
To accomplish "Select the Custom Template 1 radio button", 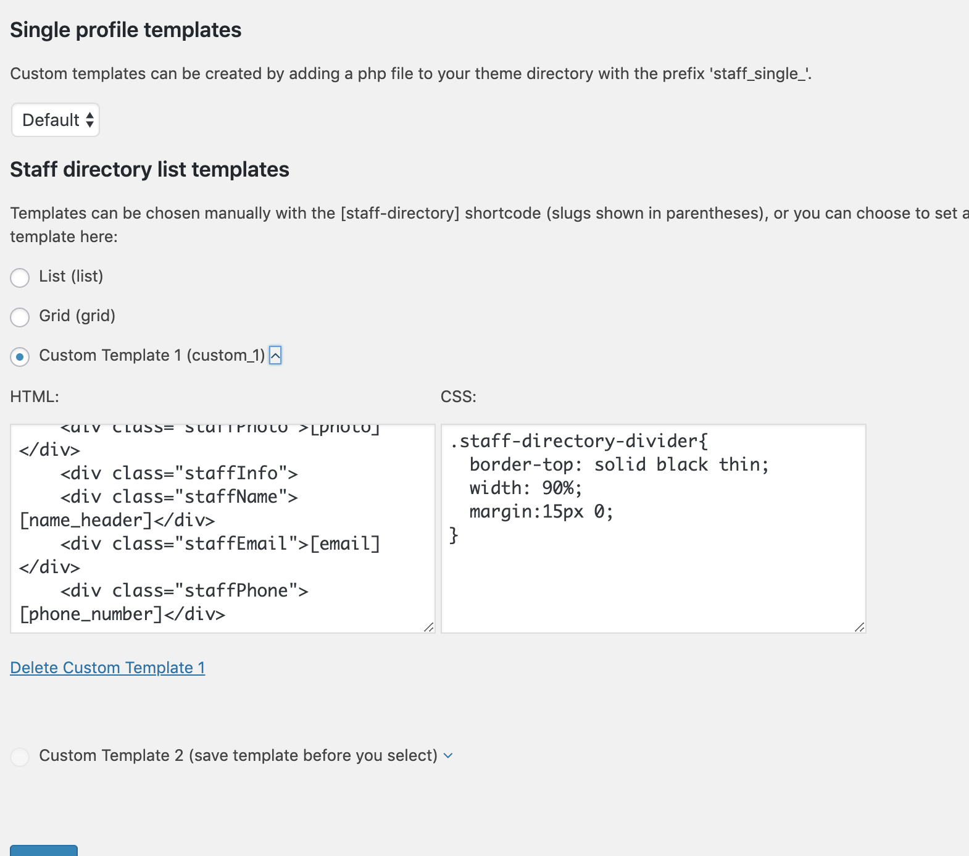I will click(x=20, y=357).
